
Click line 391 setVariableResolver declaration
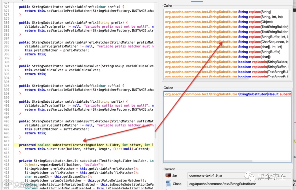(x=86, y=66)
